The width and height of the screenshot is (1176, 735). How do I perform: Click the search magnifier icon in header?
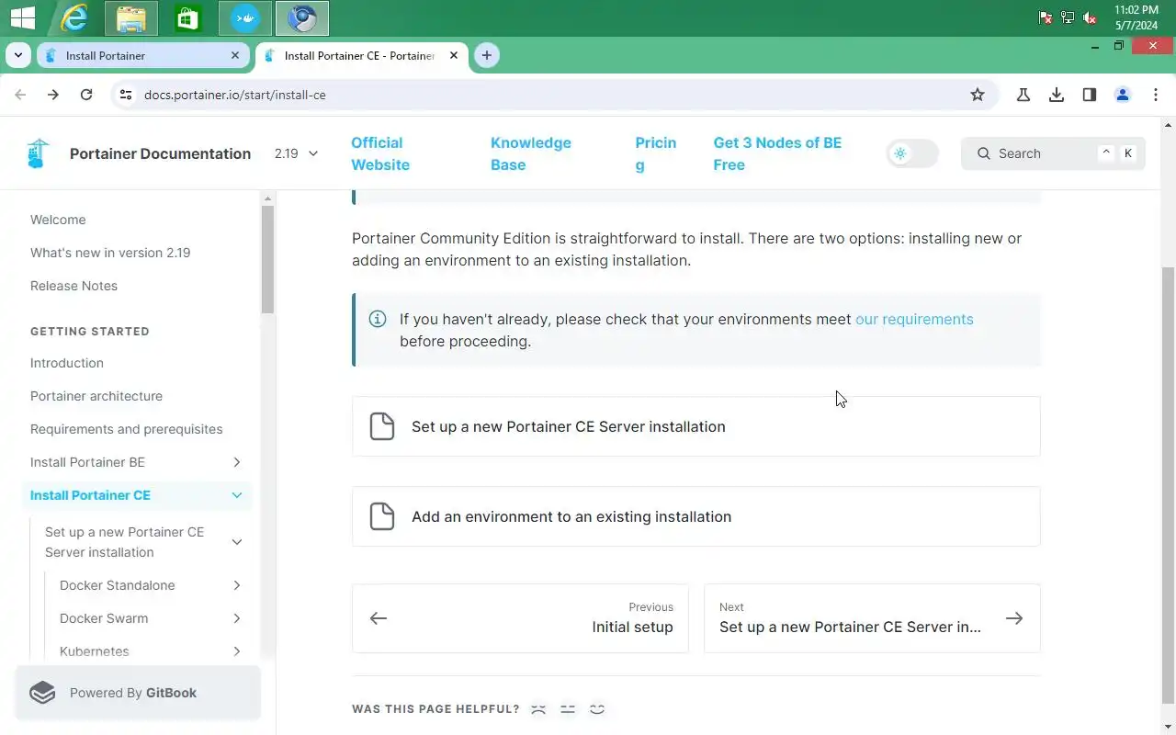(x=984, y=153)
